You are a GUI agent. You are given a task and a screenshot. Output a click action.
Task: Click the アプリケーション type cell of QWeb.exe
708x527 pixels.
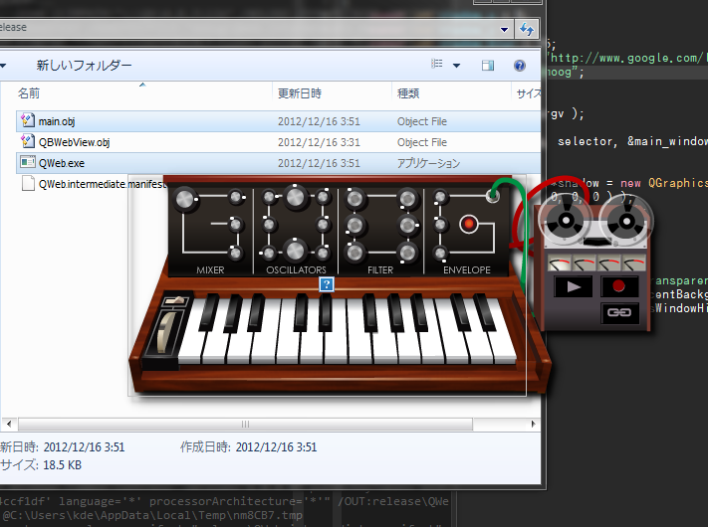(428, 163)
